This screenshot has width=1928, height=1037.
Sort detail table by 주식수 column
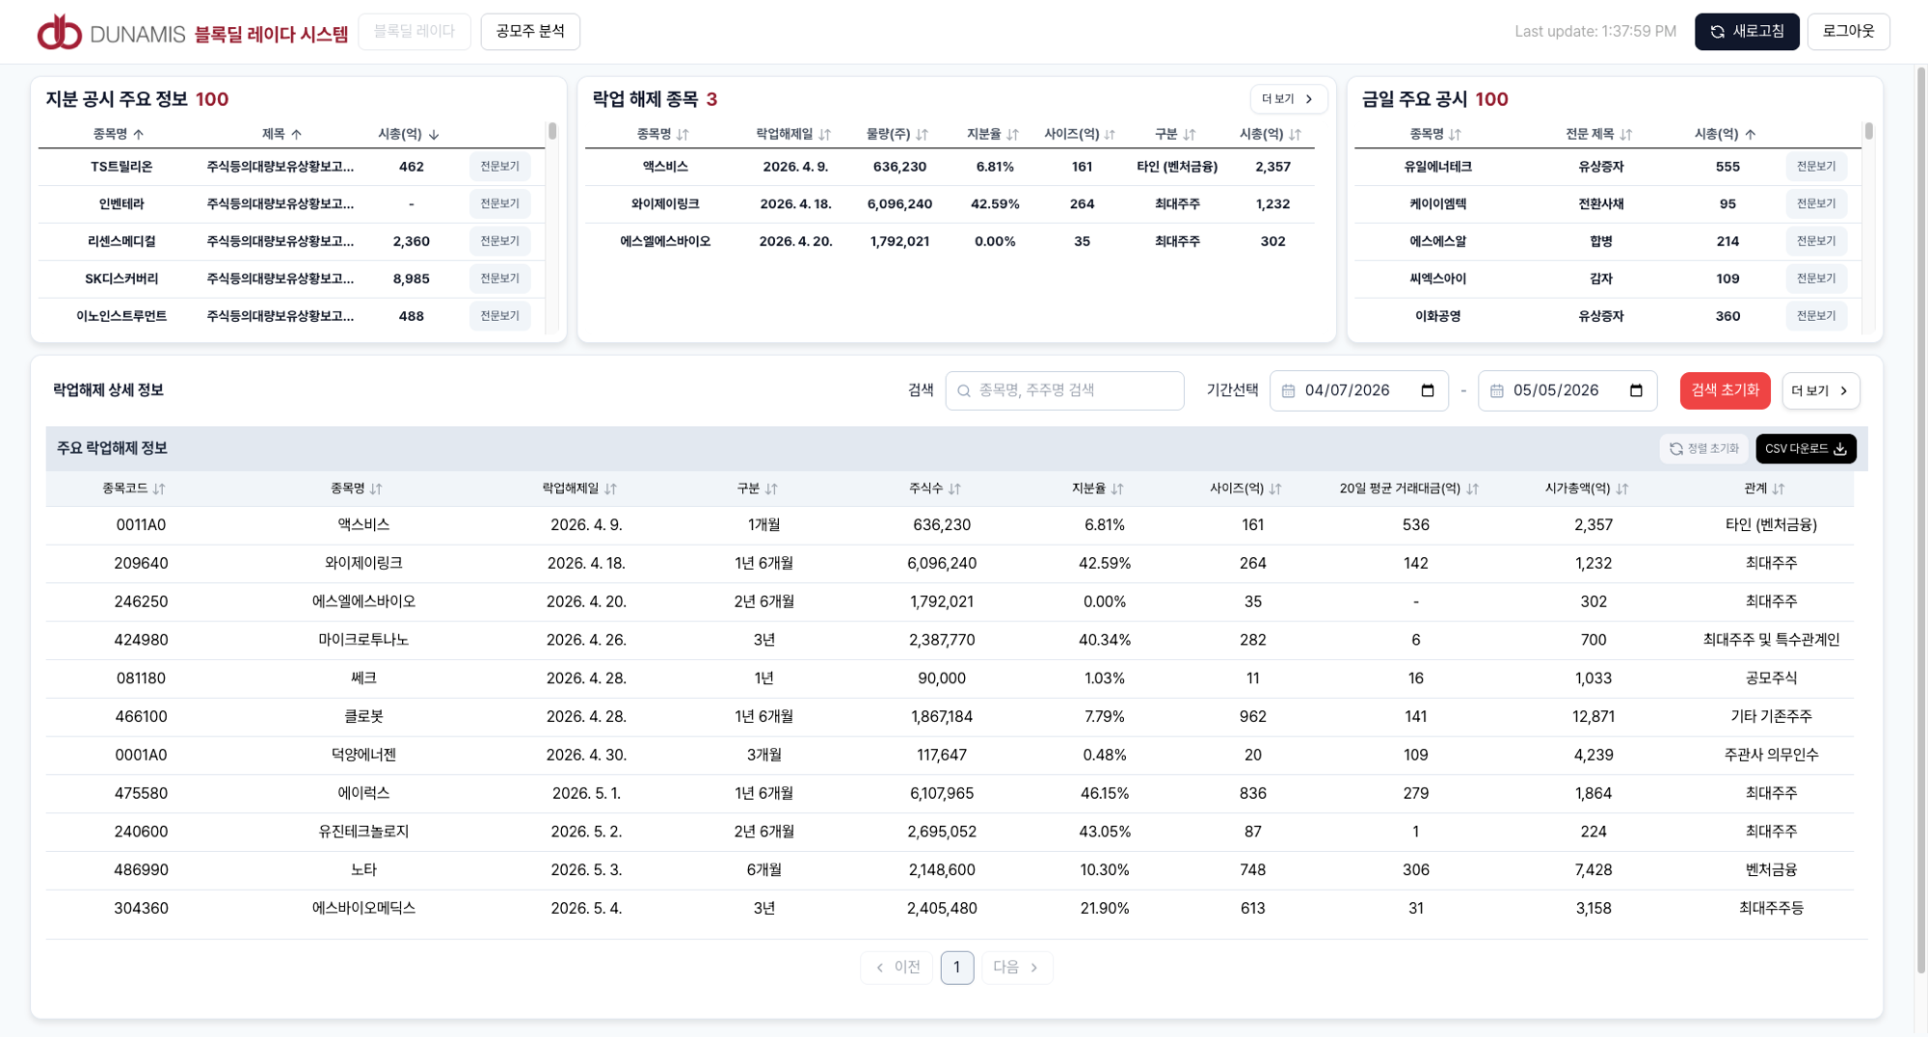[x=954, y=489]
